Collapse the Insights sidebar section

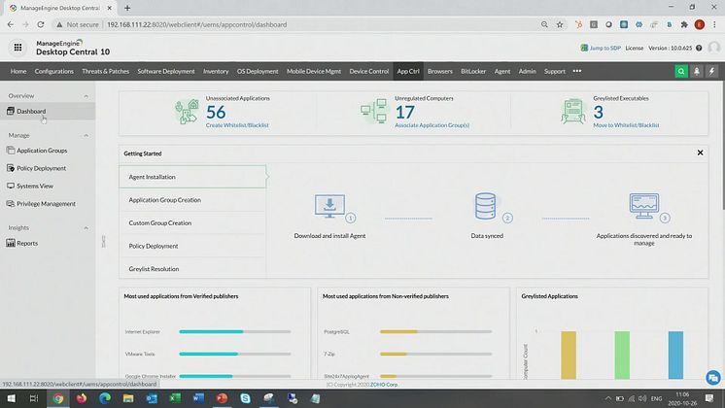86,227
